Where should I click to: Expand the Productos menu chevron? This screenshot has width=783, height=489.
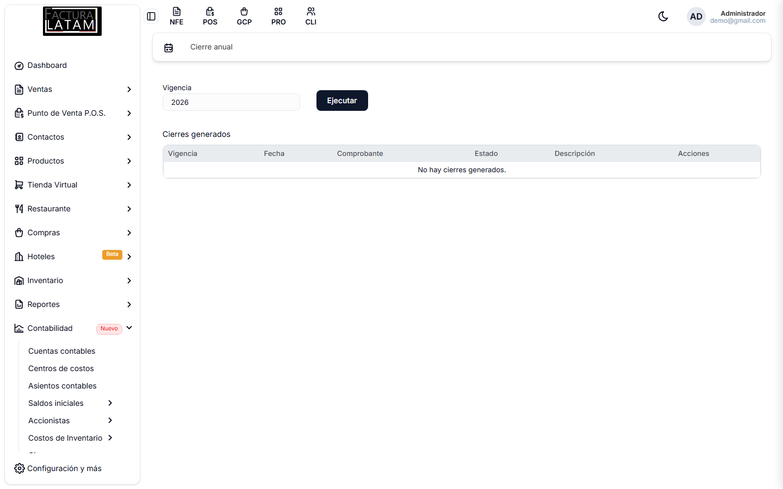click(x=129, y=161)
